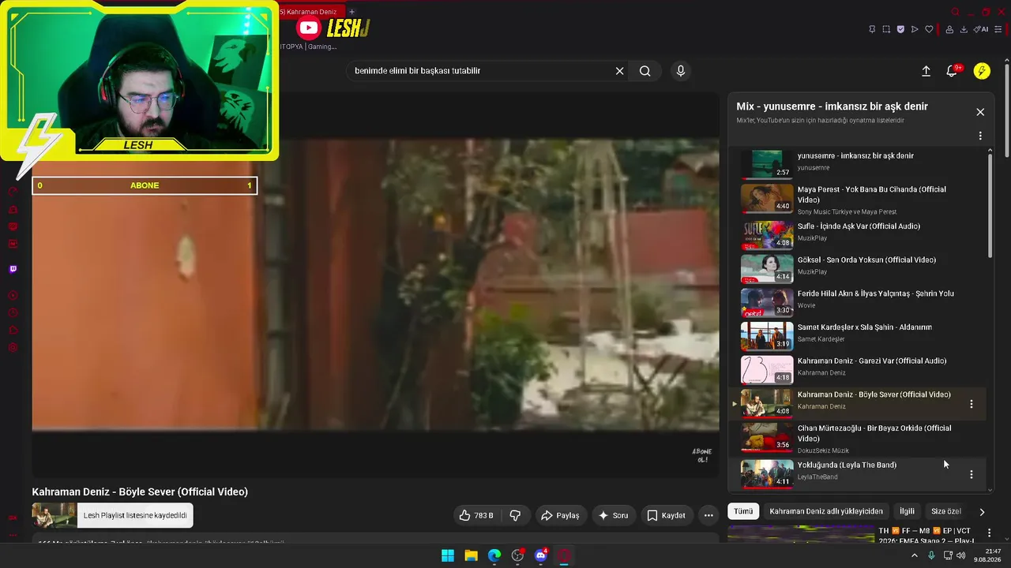
Task: Open Opera GX from the taskbar
Action: (x=565, y=555)
